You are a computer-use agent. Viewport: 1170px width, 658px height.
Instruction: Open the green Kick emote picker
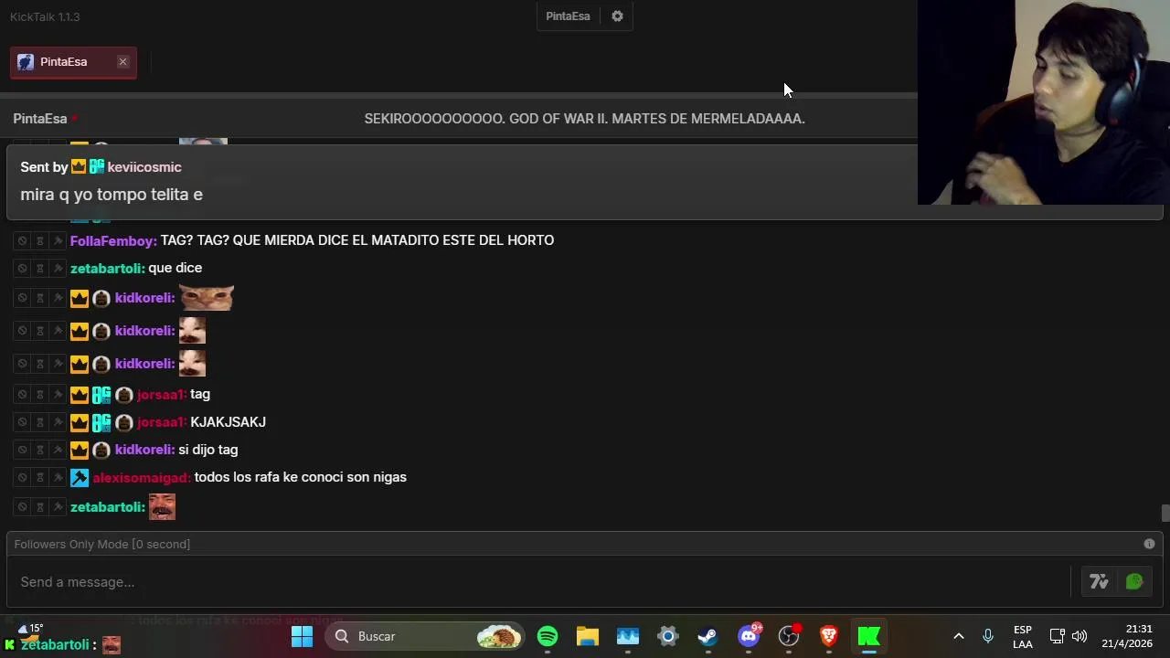point(1134,581)
